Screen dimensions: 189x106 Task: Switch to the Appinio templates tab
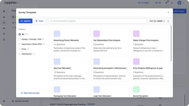(x=25, y=21)
